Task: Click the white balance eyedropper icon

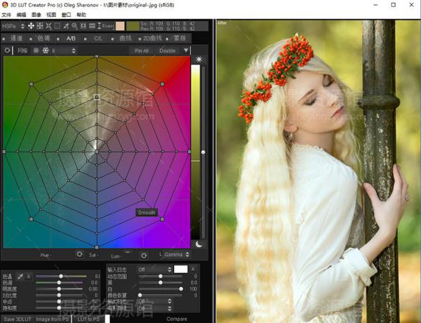Action: (x=20, y=277)
